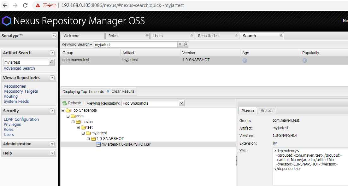Collapse the Sonatype sidebar using double-arrow icon

[54, 36]
